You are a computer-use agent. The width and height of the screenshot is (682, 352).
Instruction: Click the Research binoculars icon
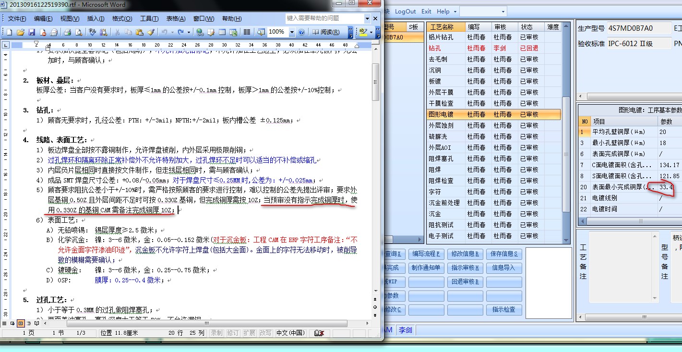coord(104,32)
